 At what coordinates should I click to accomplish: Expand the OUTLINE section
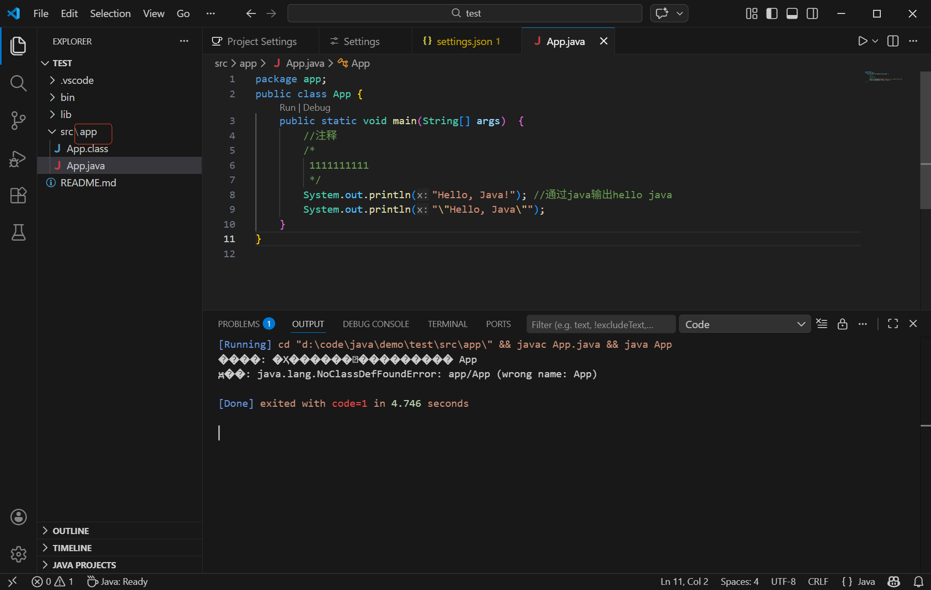tap(119, 531)
